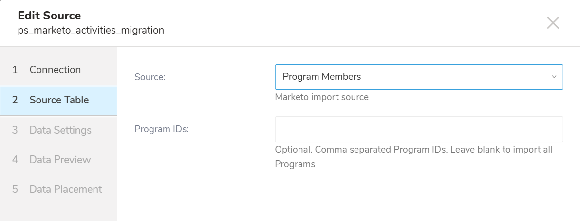Screen dimensions: 580x221
Task: Close the Edit Source dialog
Action: point(553,23)
